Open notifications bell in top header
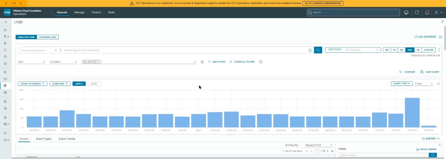The height and width of the screenshot is (159, 446). tap(427, 12)
